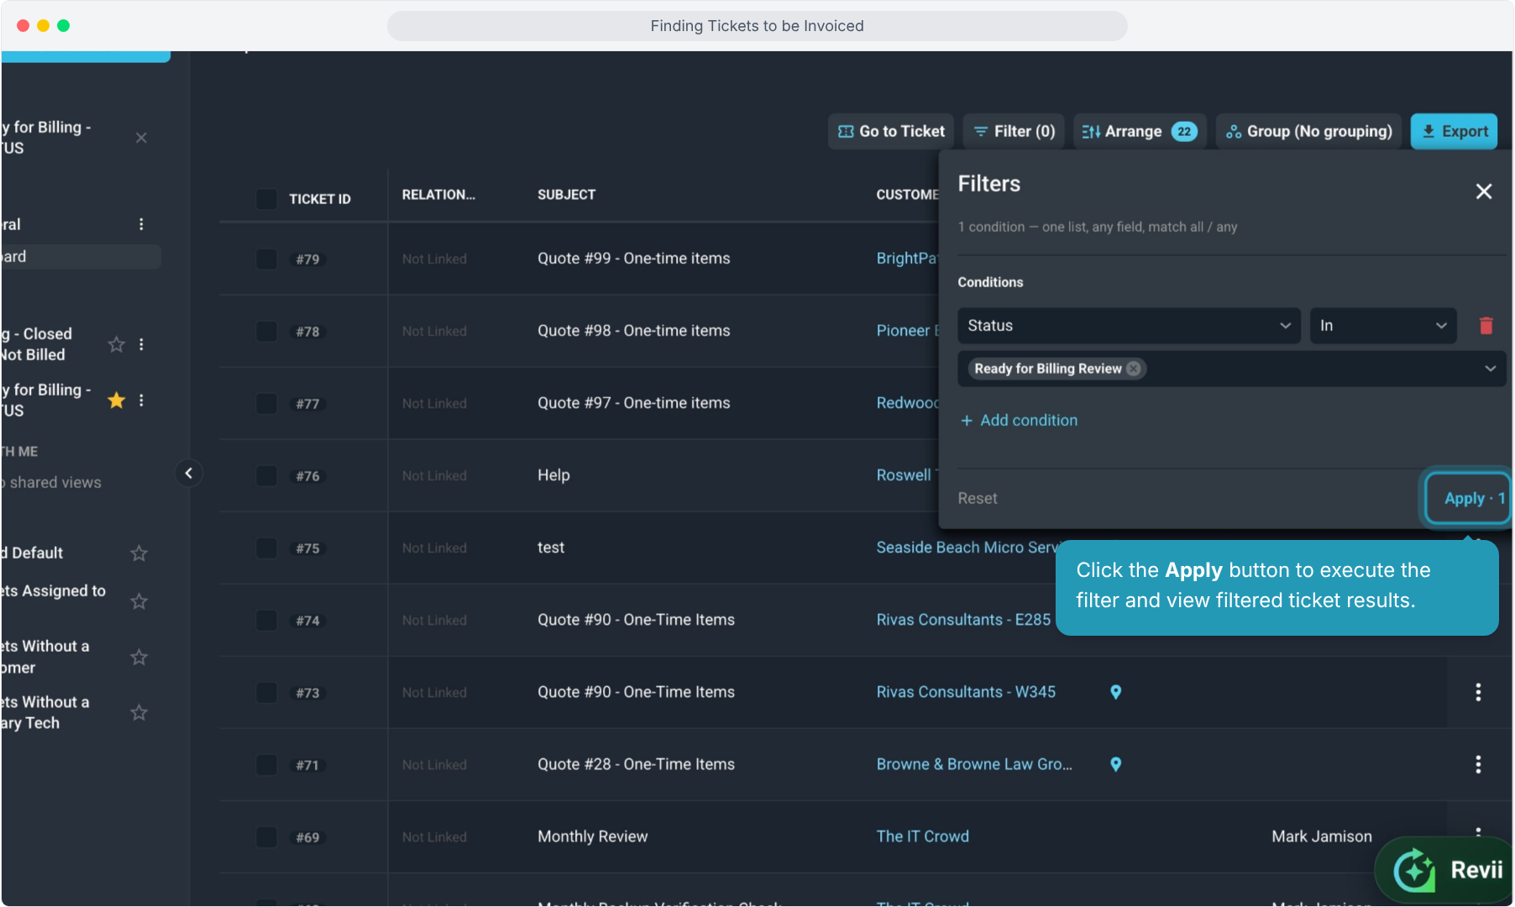Open the Filter (0) panel

click(1014, 132)
